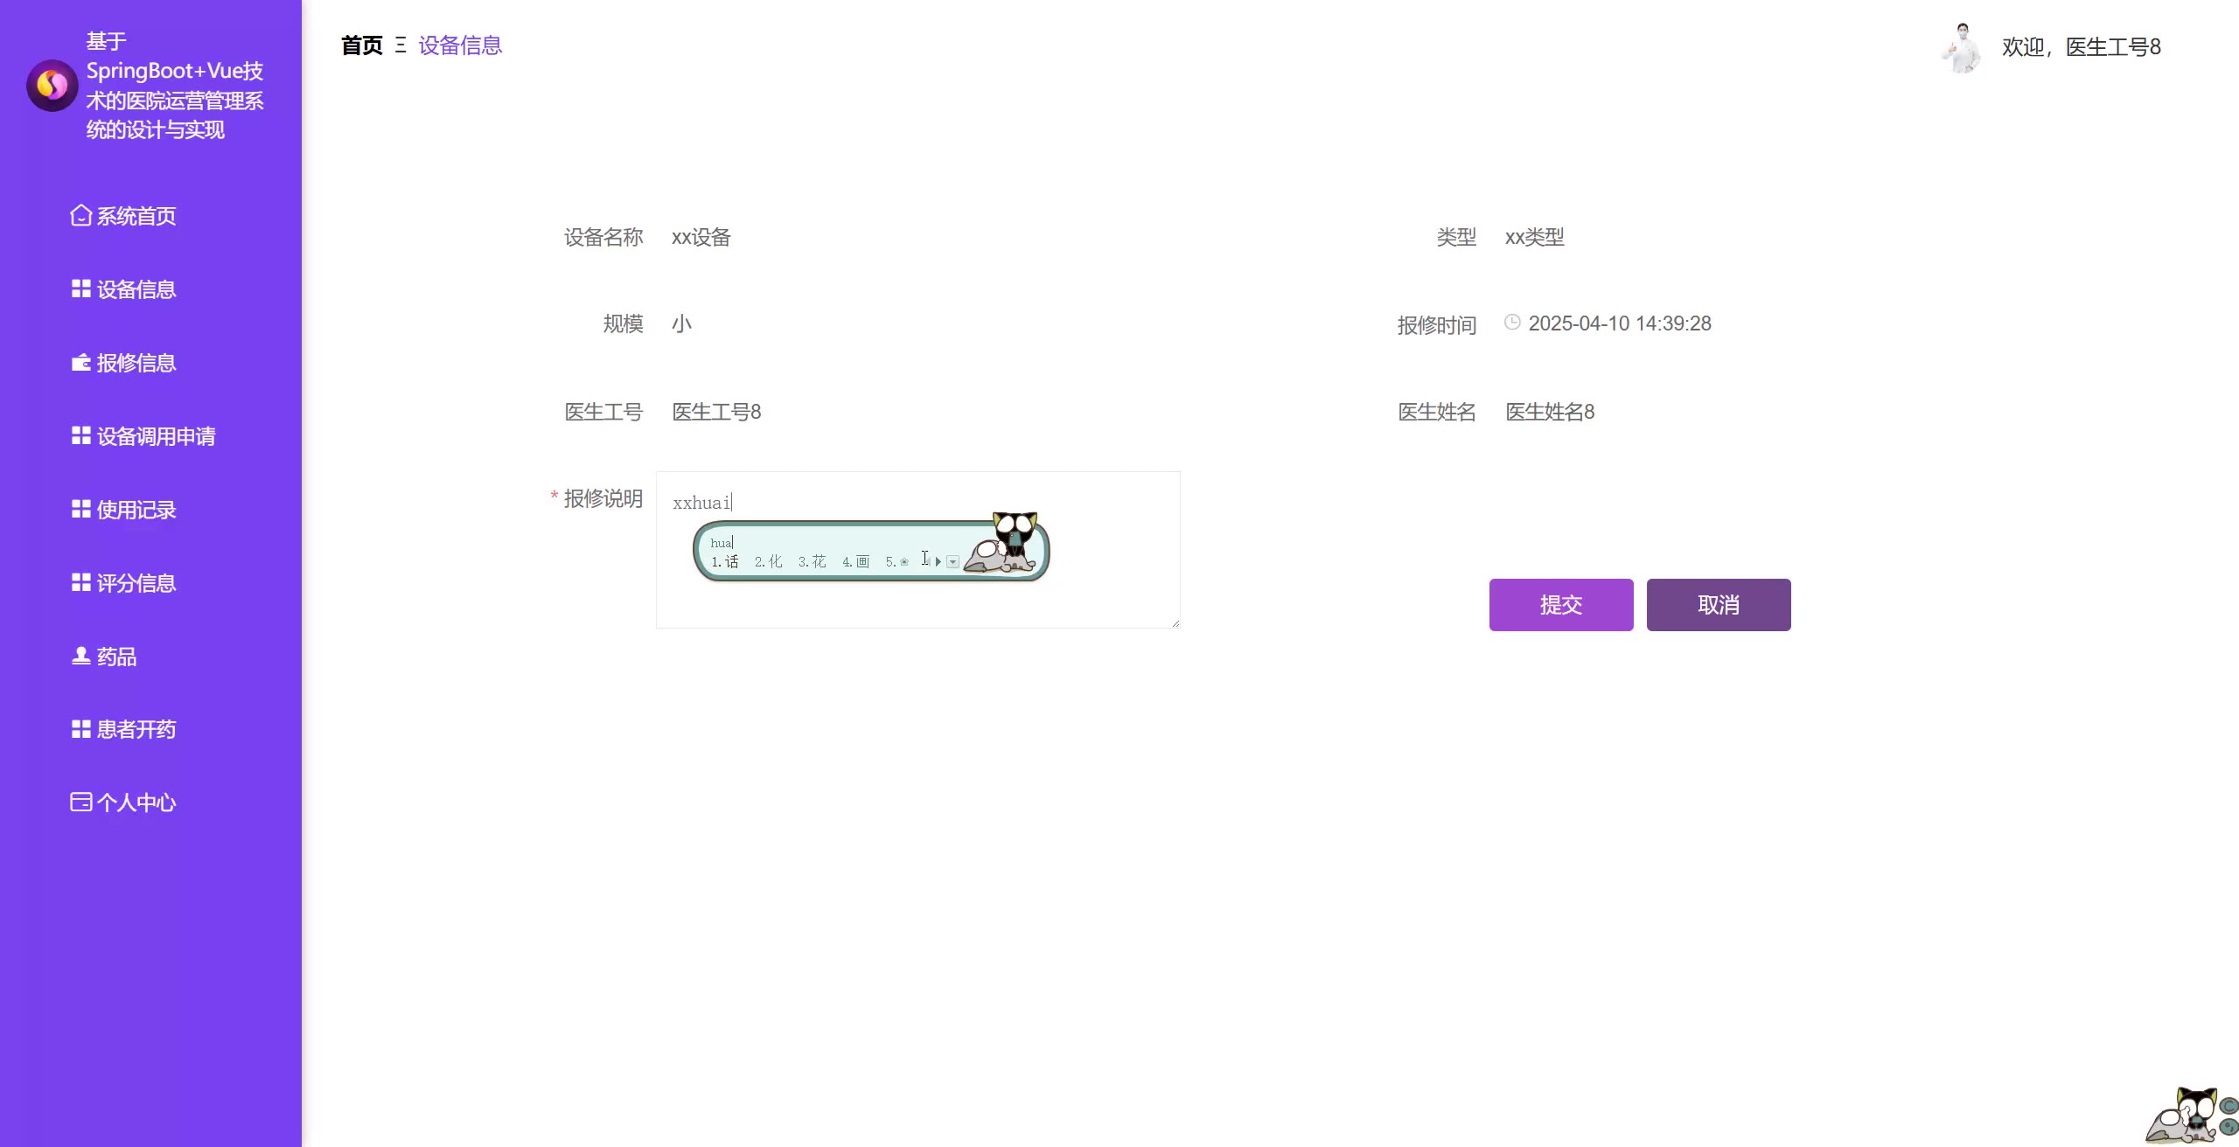Open the 使用记录 sidebar menu
The image size is (2239, 1147).
click(136, 509)
